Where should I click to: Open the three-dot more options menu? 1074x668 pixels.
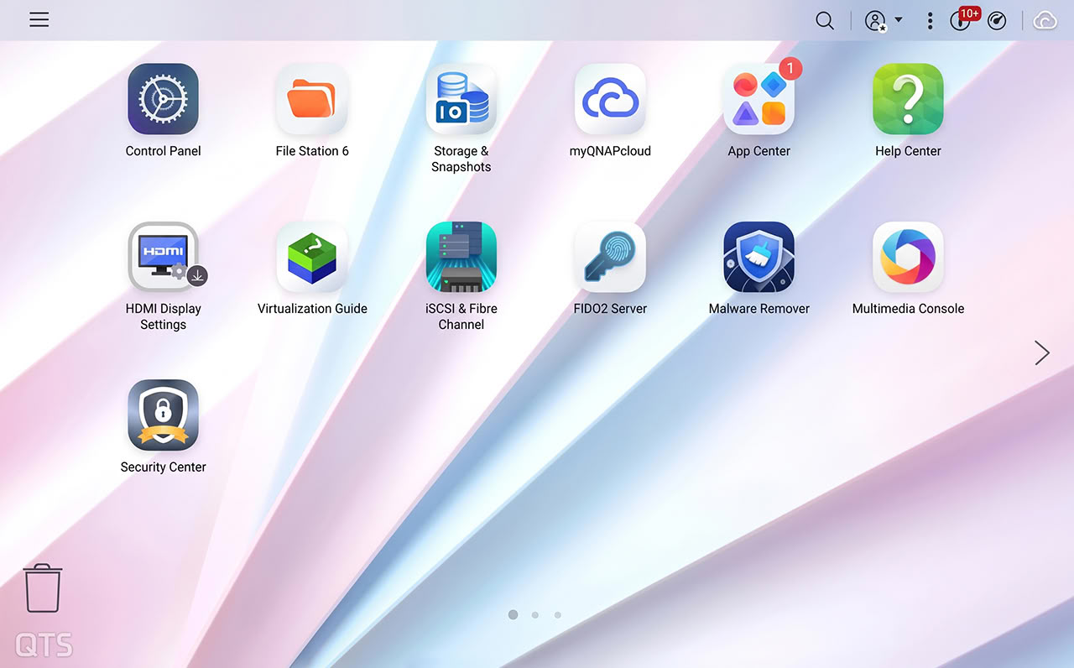(930, 21)
